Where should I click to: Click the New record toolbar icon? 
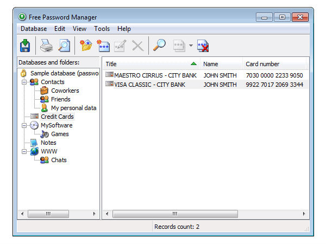(103, 46)
